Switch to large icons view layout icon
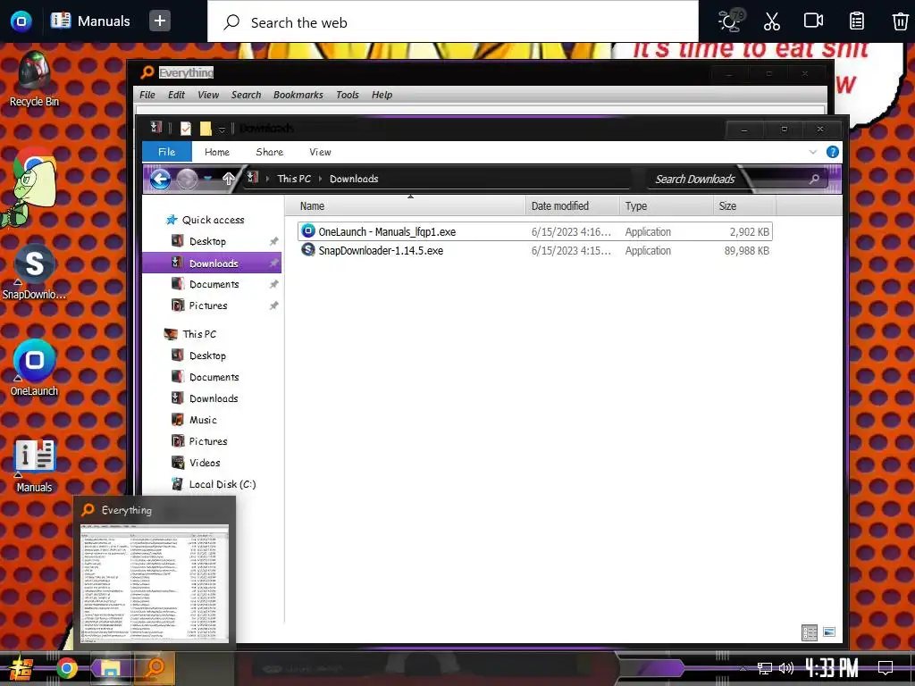Screen dimensions: 915x686 point(828,632)
